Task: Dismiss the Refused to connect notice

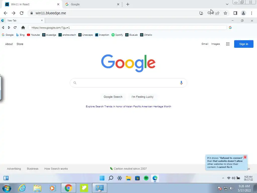Action: [245, 157]
